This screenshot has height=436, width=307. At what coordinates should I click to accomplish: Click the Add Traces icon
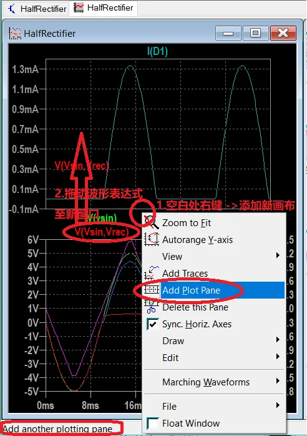tap(152, 273)
